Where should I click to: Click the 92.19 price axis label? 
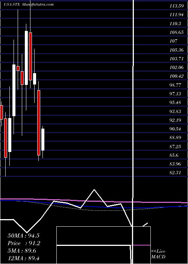coord(176,120)
